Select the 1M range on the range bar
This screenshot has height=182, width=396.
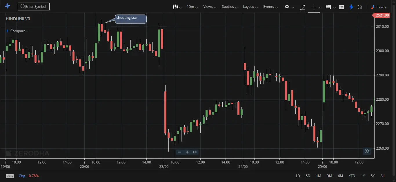point(319,176)
